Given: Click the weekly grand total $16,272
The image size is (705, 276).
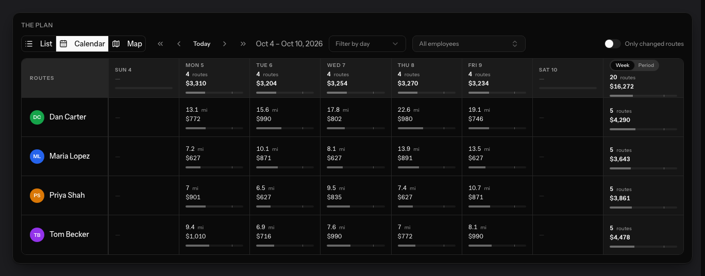Looking at the screenshot, I should [x=622, y=87].
